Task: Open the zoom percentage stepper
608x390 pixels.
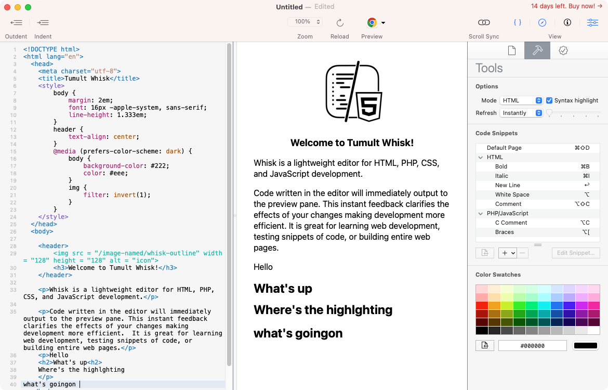Action: click(x=318, y=22)
